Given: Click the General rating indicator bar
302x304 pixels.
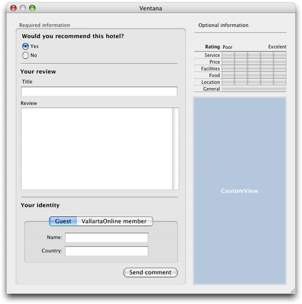Looking at the screenshot, I should click(x=254, y=89).
